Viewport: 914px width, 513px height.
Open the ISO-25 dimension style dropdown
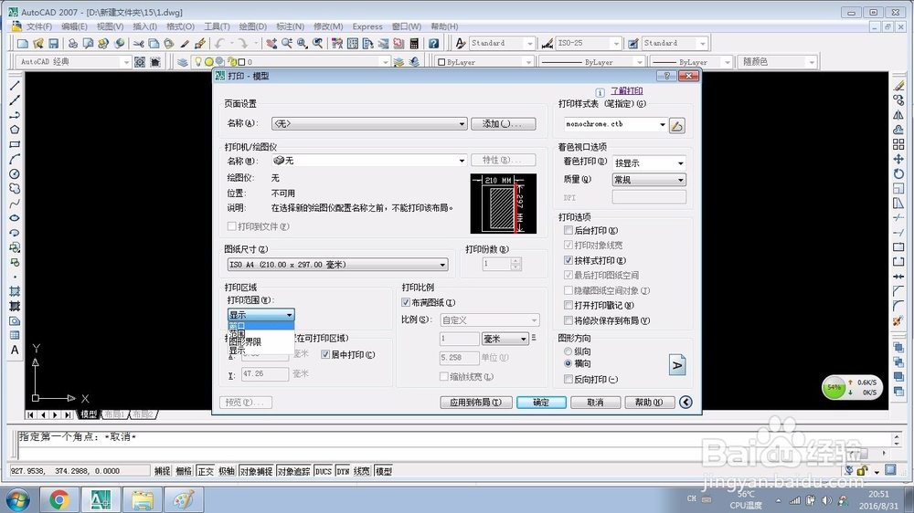[x=588, y=43]
